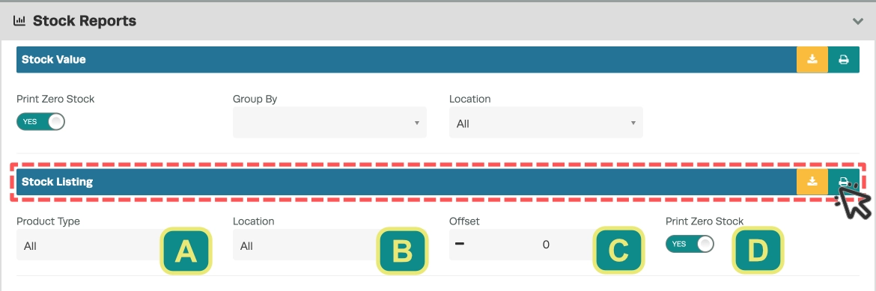Click the Group By label
Viewport: 876px width, 291px height.
coord(255,99)
